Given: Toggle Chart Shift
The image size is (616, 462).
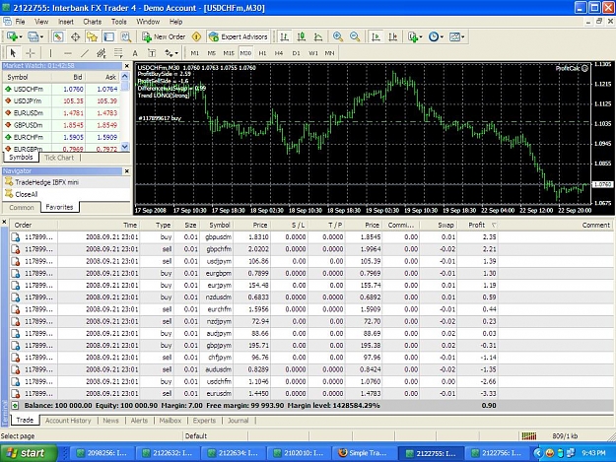Looking at the screenshot, I should tap(393, 36).
